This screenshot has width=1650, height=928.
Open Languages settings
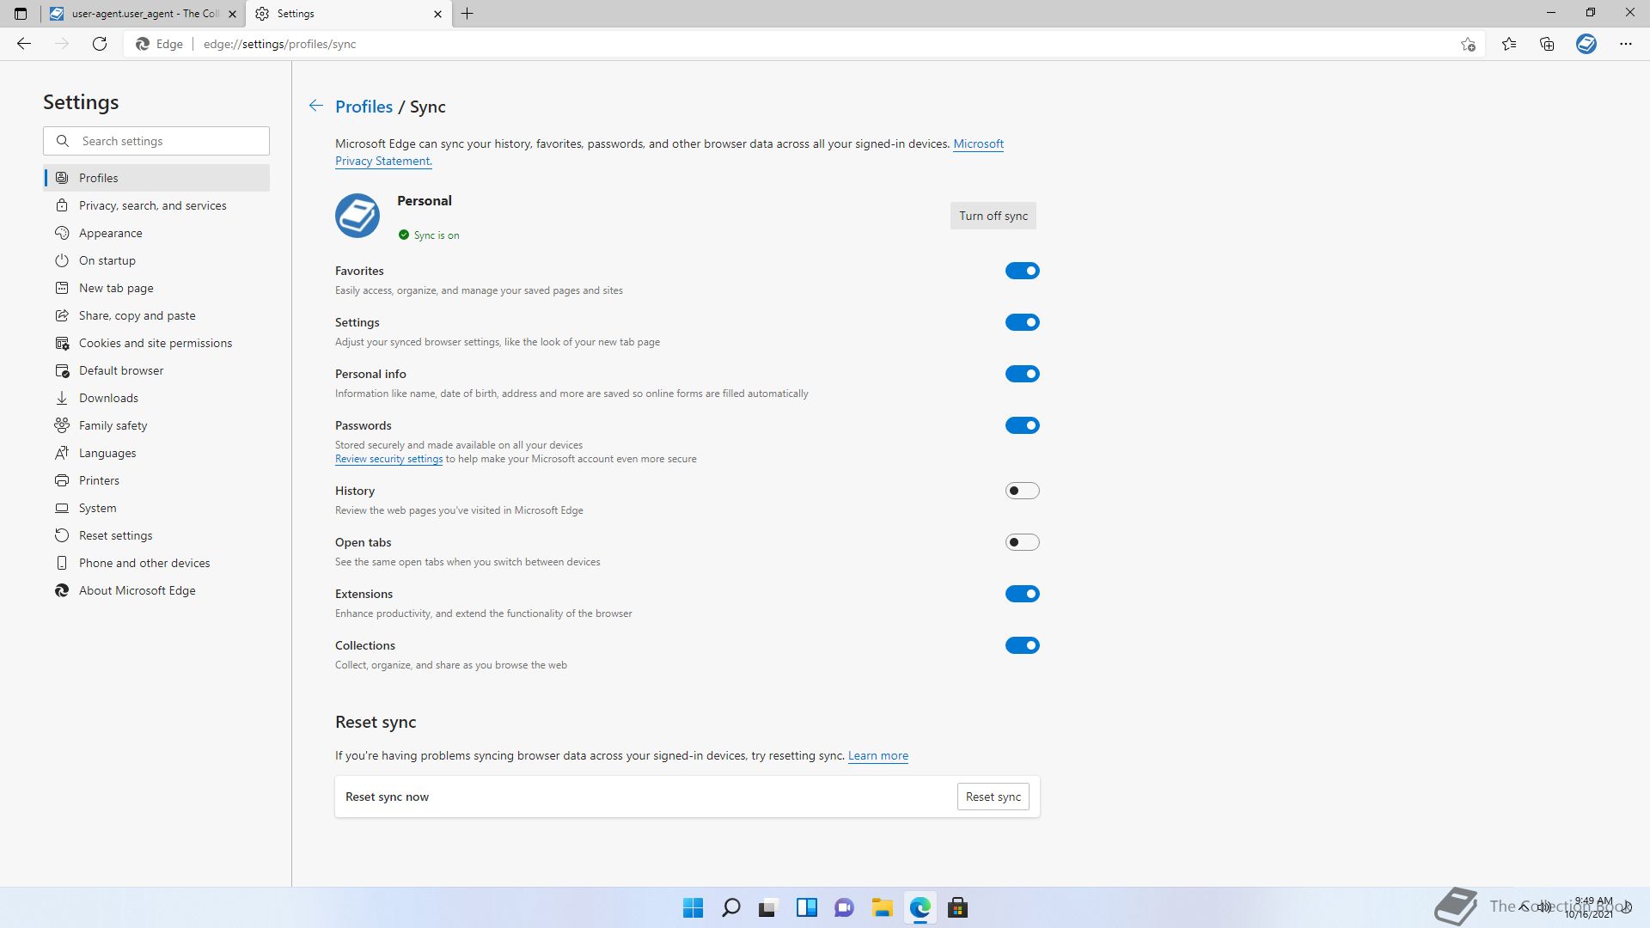coord(156,453)
